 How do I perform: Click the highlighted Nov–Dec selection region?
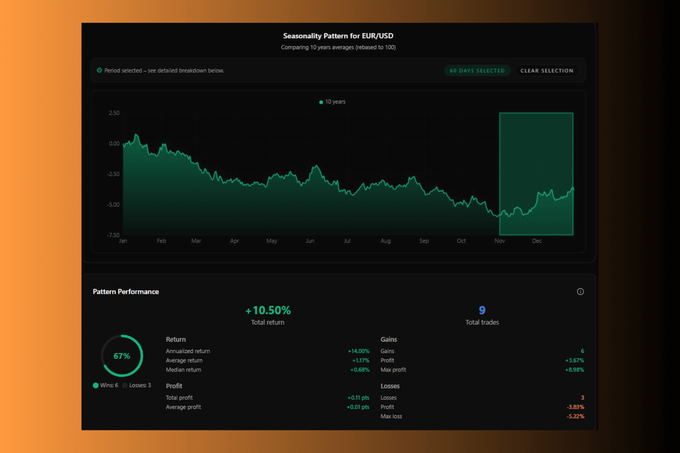coord(537,174)
